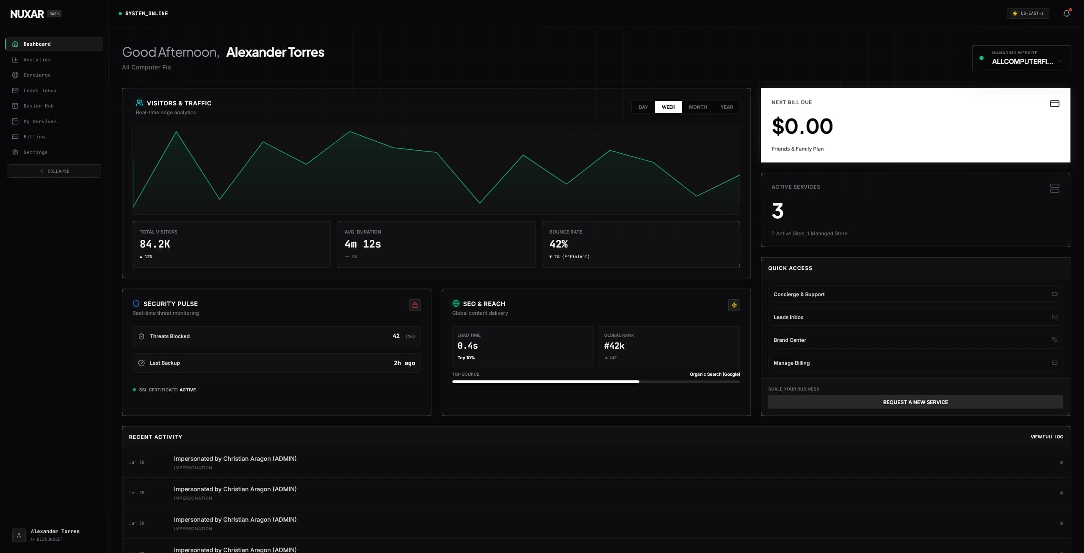Click the yellow lightning icon on SEO & Reach
The image size is (1084, 553).
click(x=734, y=305)
